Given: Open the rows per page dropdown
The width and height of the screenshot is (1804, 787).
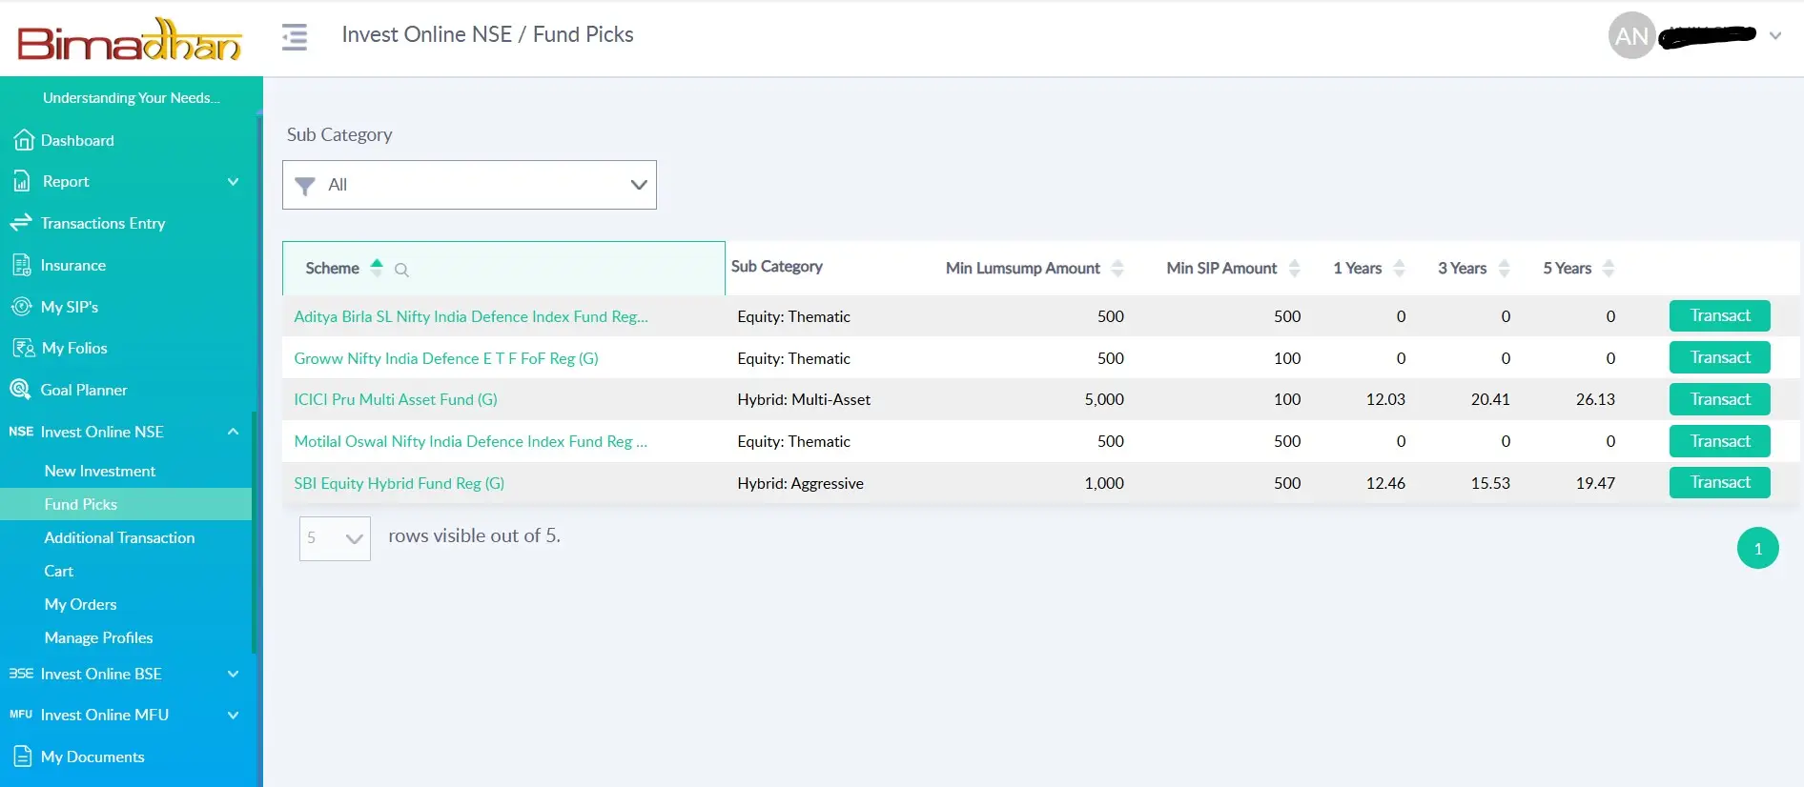Looking at the screenshot, I should (x=335, y=538).
